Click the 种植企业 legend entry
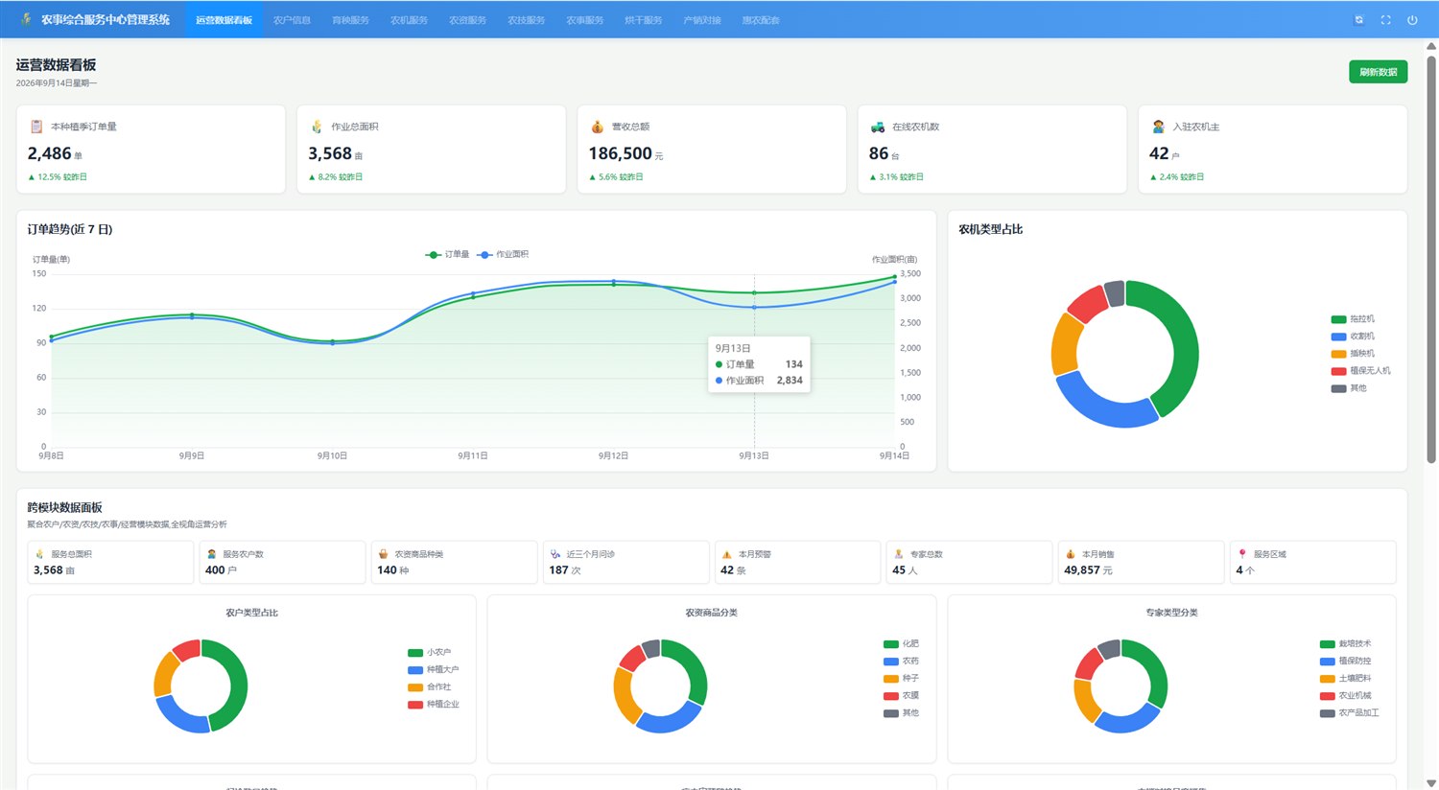 tap(434, 705)
